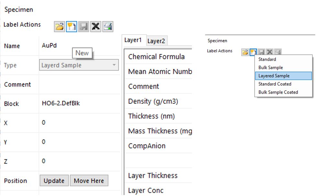Click the Save floppy disk icon in the large left toolbar
This screenshot has width=333, height=196.
(83, 27)
